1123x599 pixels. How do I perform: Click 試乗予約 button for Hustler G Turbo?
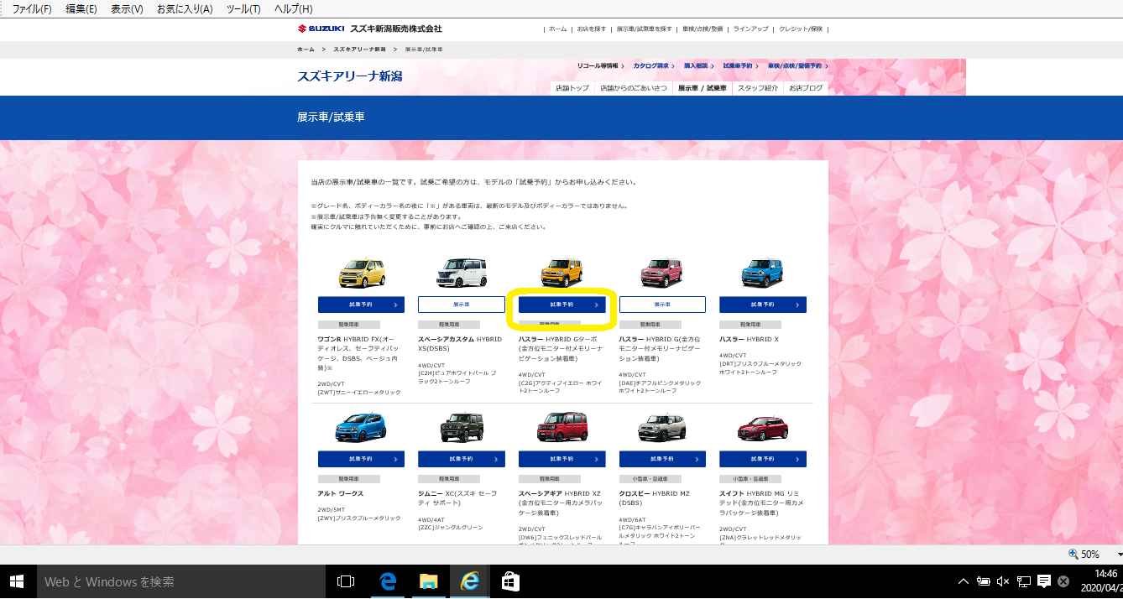561,305
